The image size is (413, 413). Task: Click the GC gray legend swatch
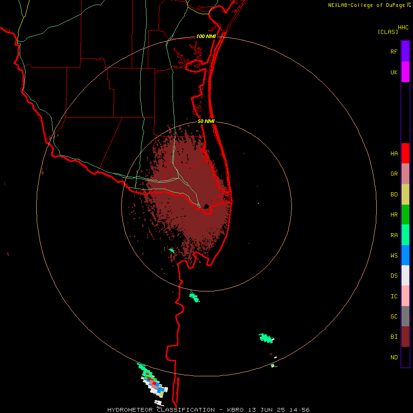(x=405, y=316)
